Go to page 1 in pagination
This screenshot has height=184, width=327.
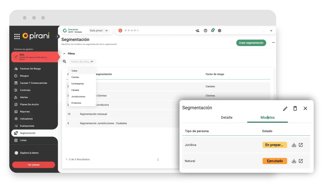click(x=158, y=159)
